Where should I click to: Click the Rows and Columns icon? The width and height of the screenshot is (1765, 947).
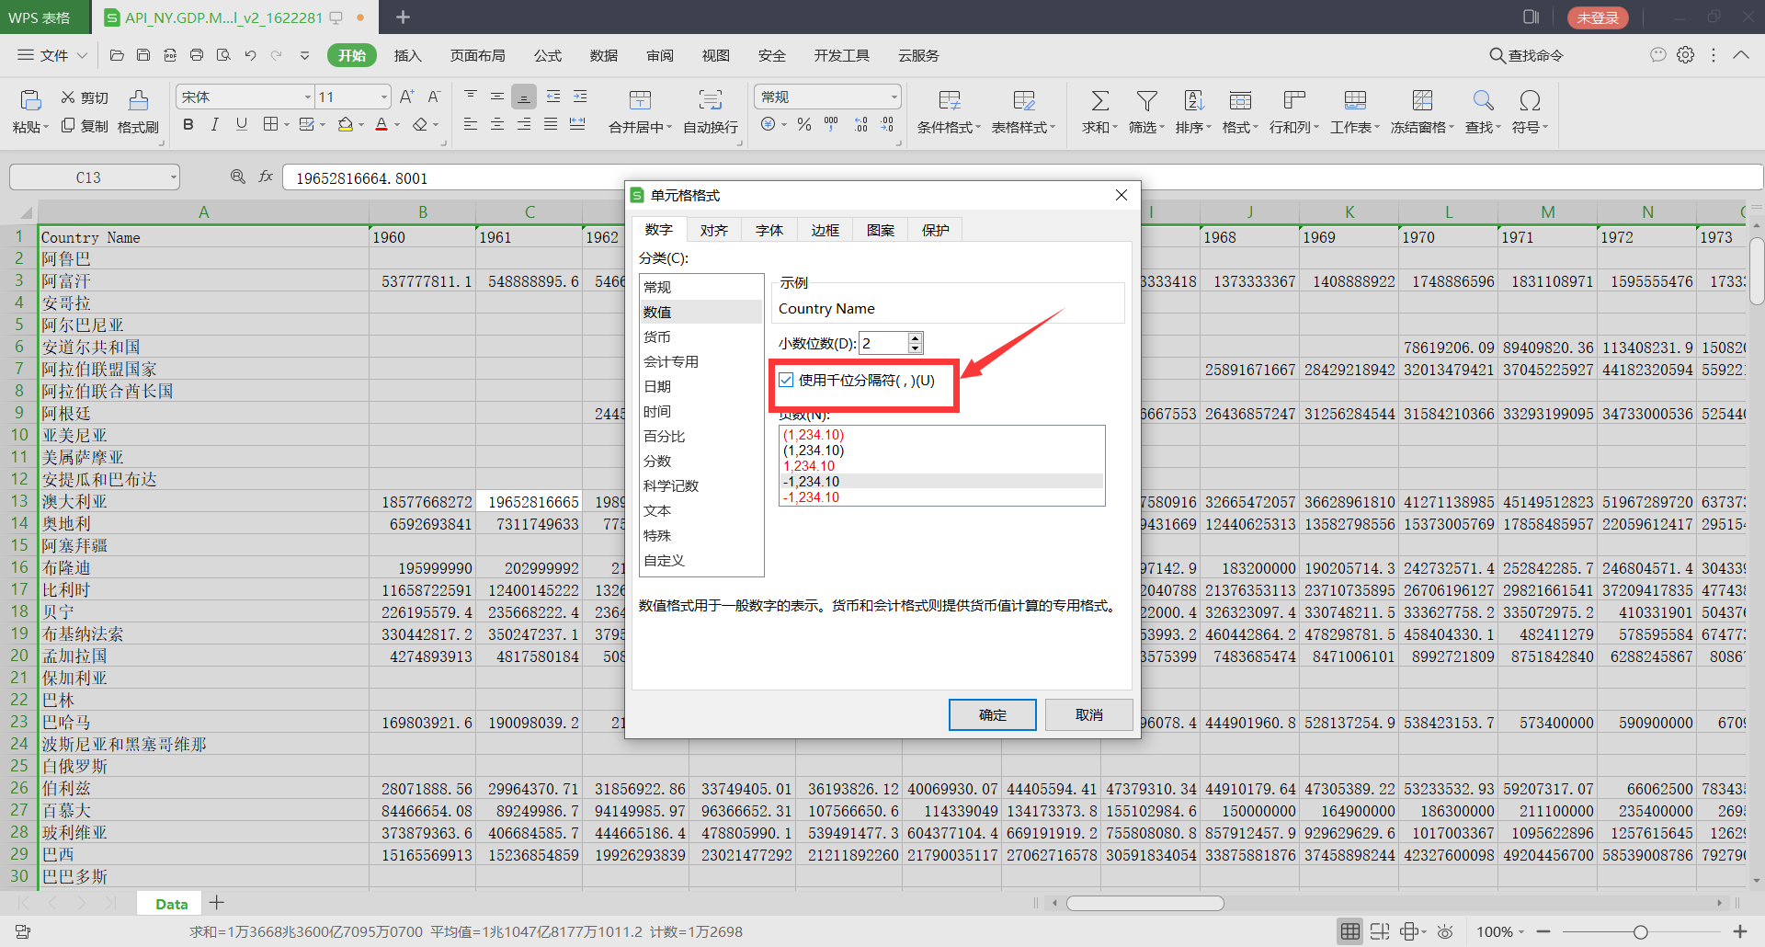[1294, 100]
